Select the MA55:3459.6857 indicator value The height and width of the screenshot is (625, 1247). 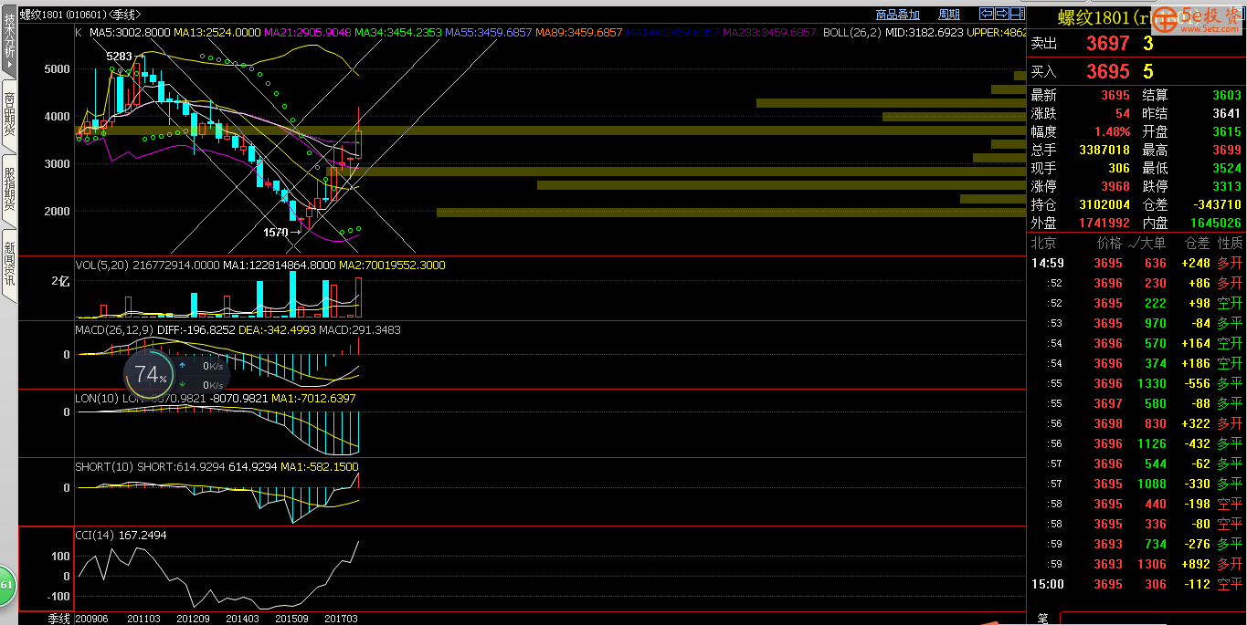tap(489, 32)
